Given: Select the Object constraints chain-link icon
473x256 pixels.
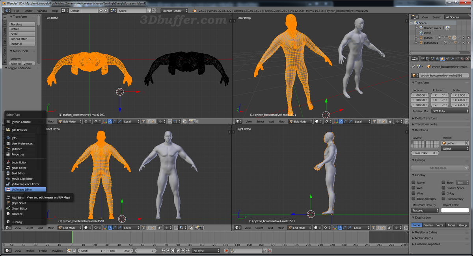Looking at the screenshot, I should 447,58.
